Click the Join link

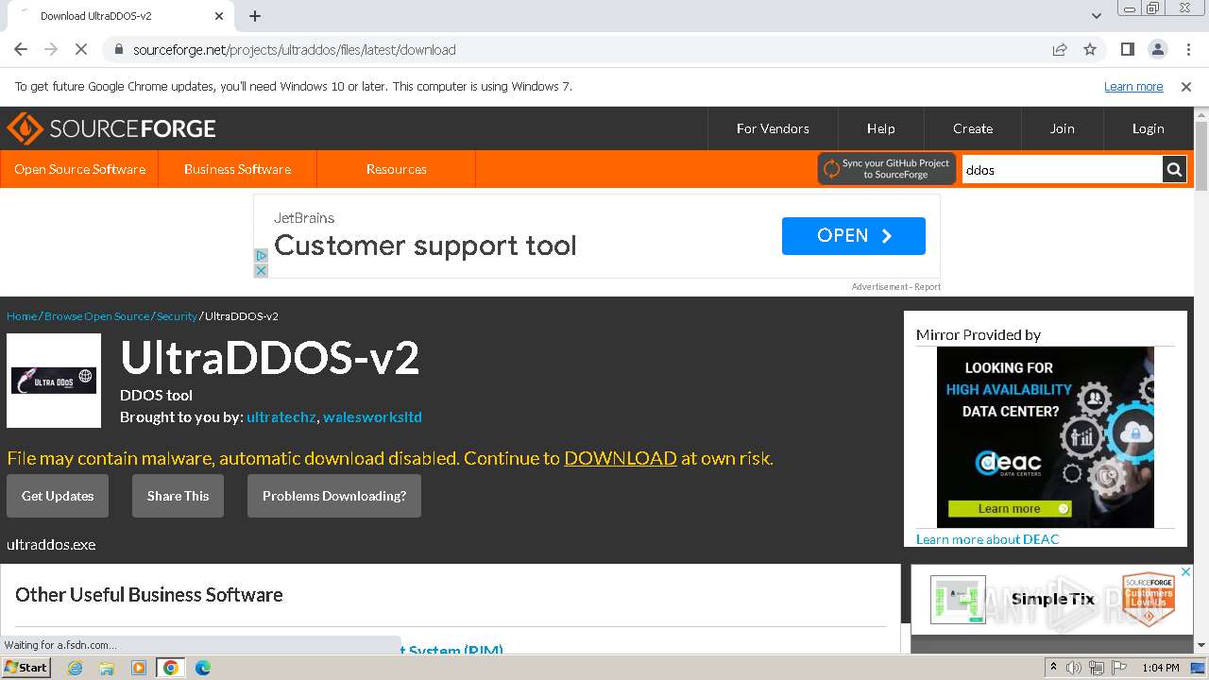(x=1062, y=128)
